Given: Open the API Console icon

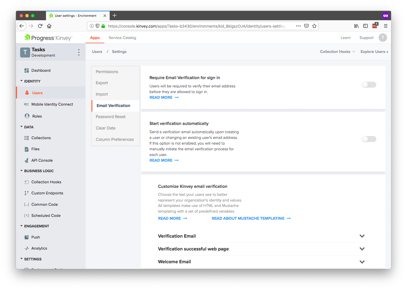Looking at the screenshot, I should click(x=26, y=160).
